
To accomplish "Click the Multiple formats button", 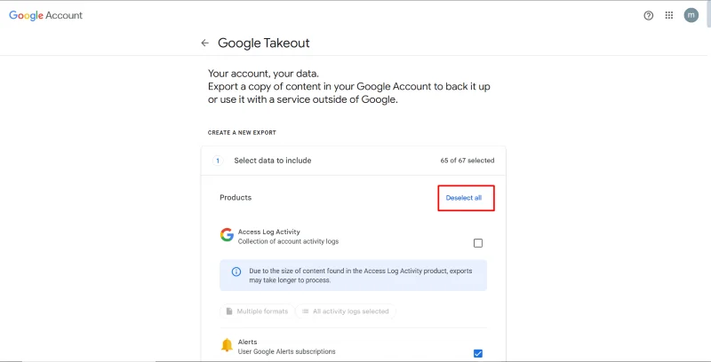I will [257, 311].
